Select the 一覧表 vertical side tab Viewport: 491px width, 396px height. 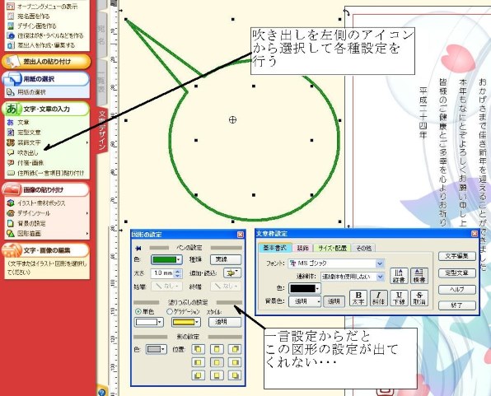(101, 82)
